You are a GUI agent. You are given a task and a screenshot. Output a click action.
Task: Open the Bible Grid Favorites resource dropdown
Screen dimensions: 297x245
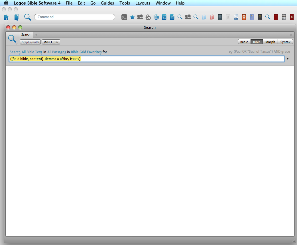(86, 52)
